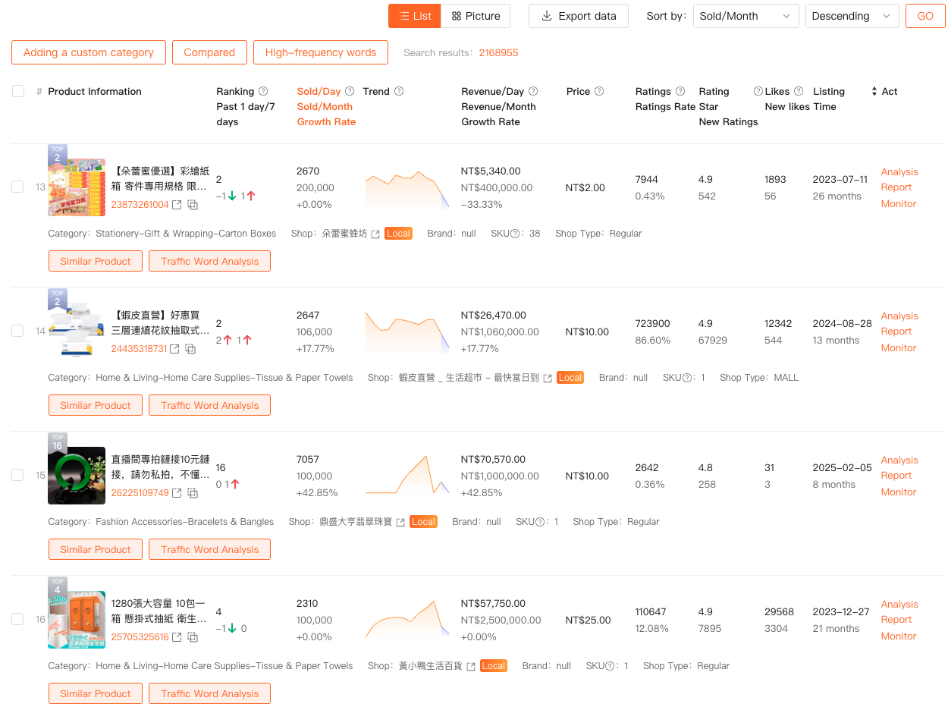Click help icon beside Trend column header
The width and height of the screenshot is (948, 707).
pyautogui.click(x=399, y=92)
